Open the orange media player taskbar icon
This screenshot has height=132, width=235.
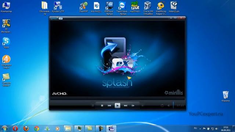(57, 129)
